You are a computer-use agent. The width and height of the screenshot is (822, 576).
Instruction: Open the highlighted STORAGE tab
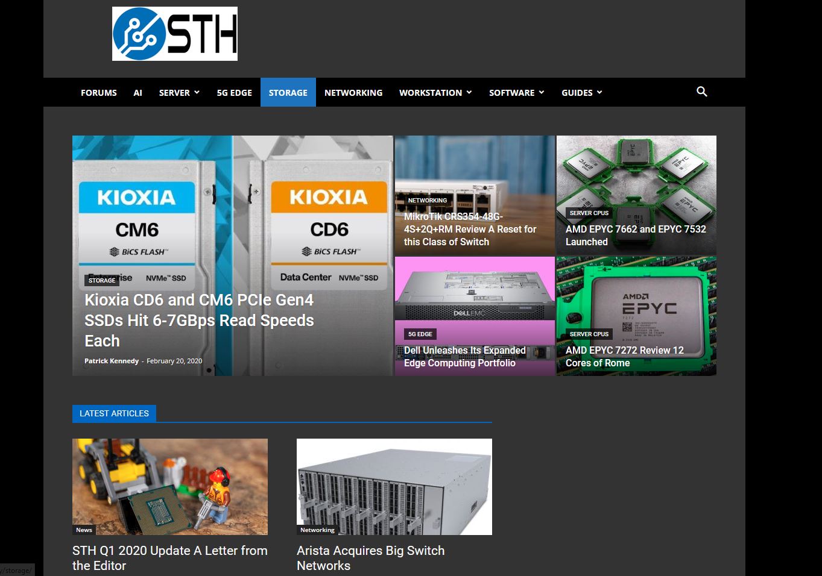(288, 92)
